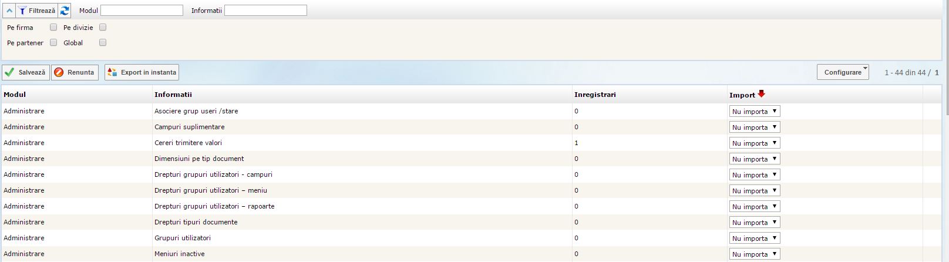
Task: Sort by the Modul column header
Action: pos(15,95)
